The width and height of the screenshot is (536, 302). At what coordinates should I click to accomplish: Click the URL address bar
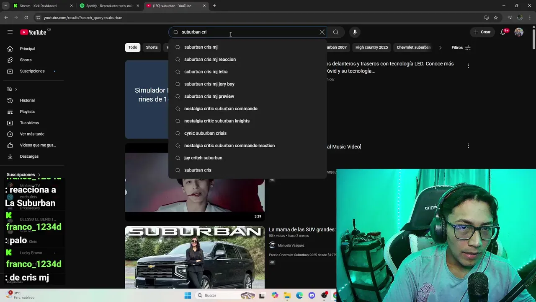260,18
